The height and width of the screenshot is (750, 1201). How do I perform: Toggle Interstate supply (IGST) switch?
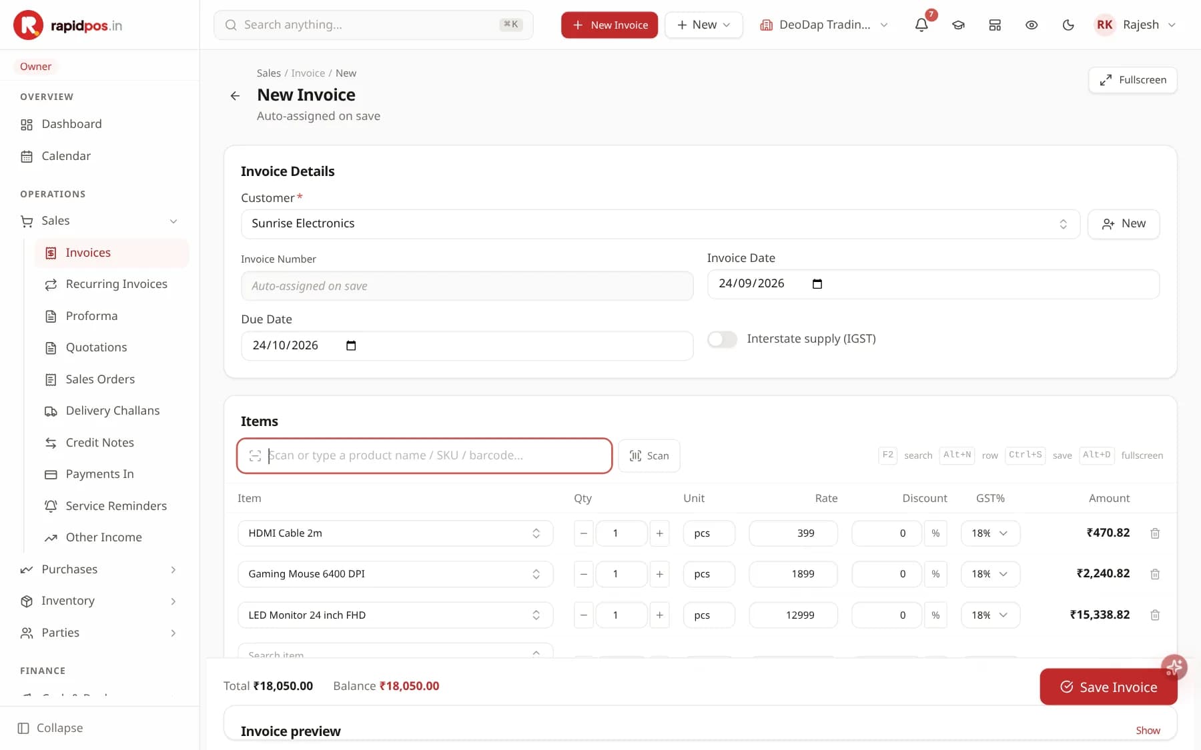(722, 339)
